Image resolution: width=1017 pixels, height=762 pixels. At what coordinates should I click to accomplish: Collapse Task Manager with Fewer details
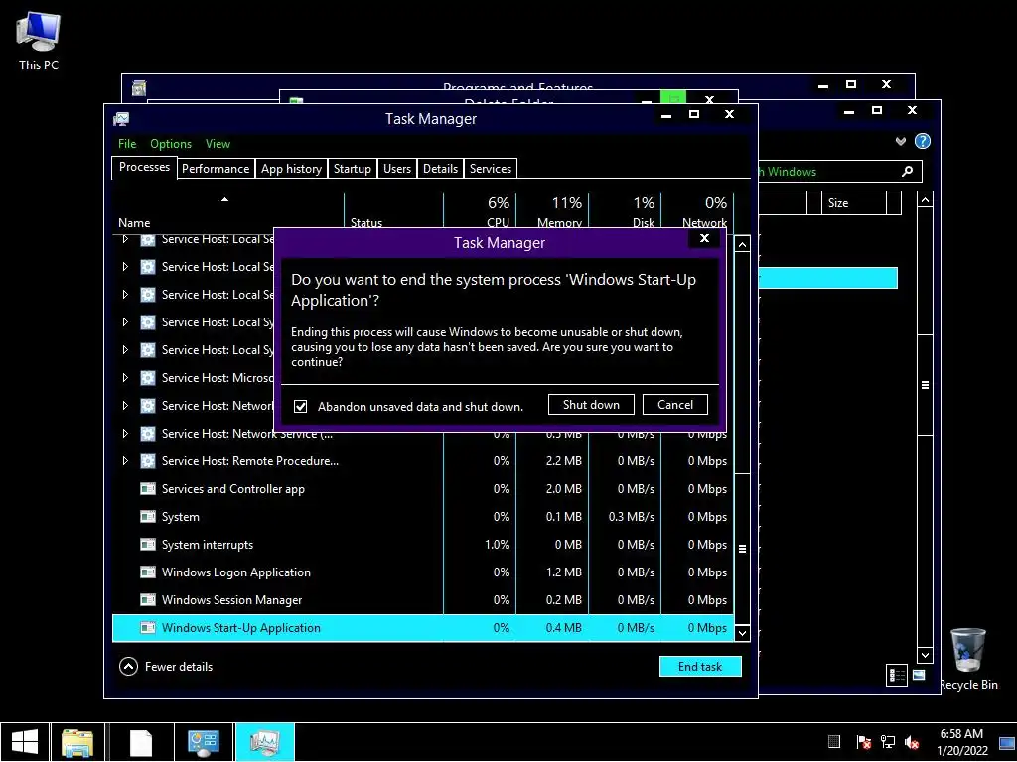click(166, 666)
